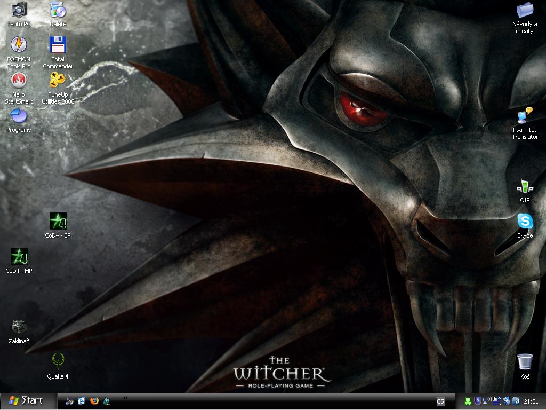
Task: Open the Koš recycle bin
Action: pos(525,366)
